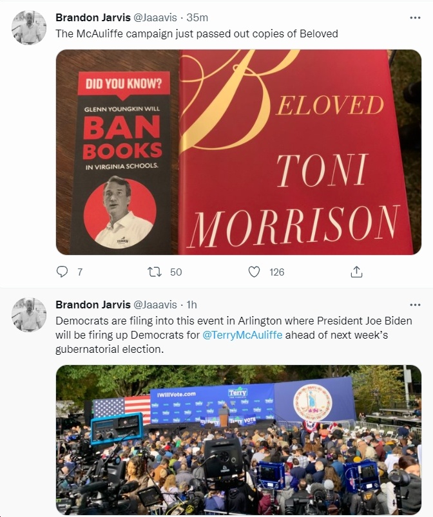The image size is (433, 517).
Task: Open Brandon Jarvis avatar on first tweet
Action: [x=29, y=28]
